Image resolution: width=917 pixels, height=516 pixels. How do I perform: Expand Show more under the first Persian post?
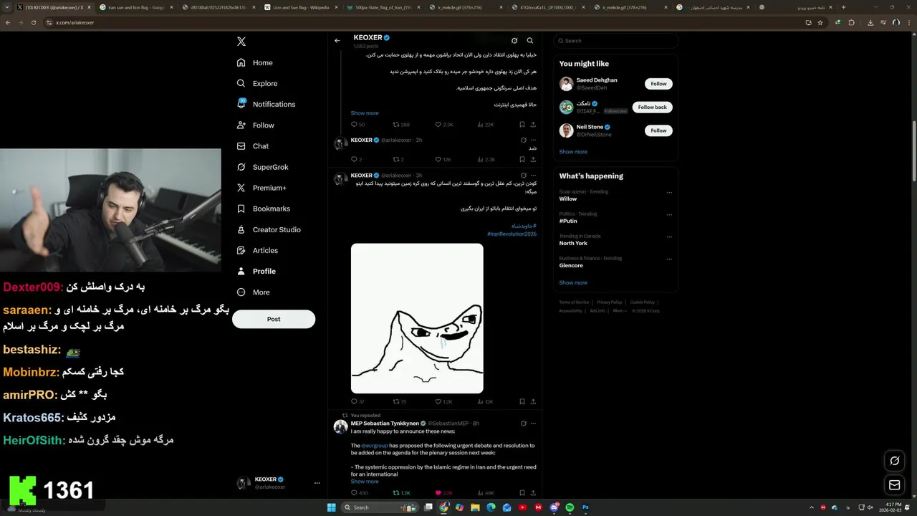365,113
